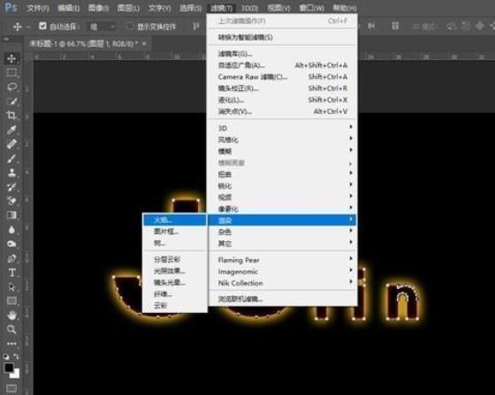Select the Zoom magnifier tool
This screenshot has height=395, width=495.
tap(11, 330)
